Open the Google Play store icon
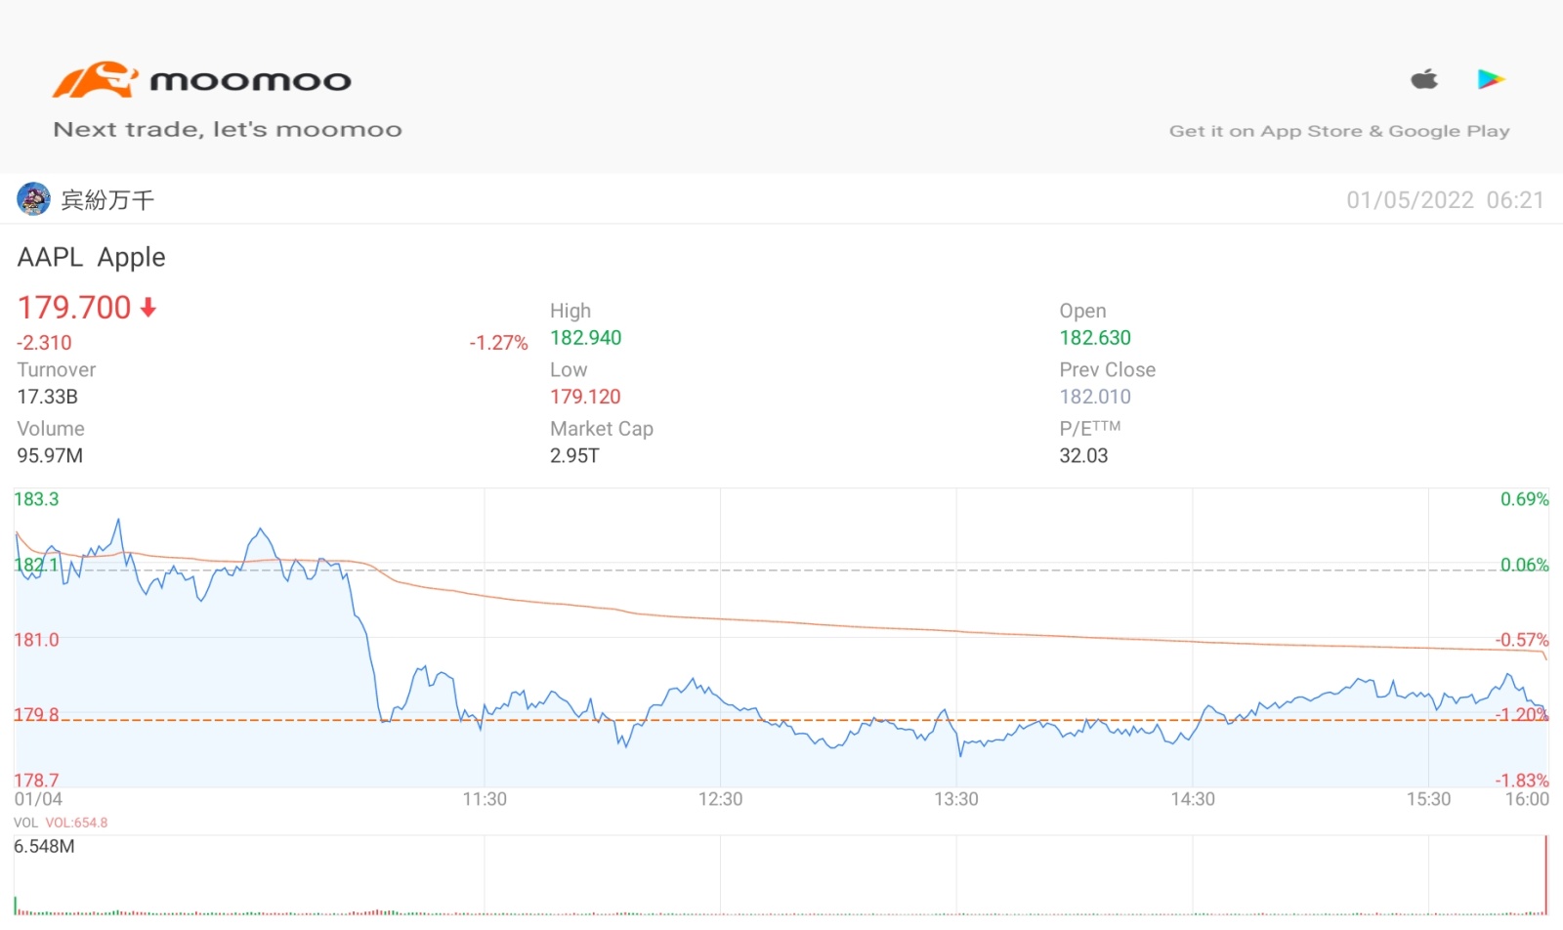This screenshot has height=930, width=1563. (1491, 79)
